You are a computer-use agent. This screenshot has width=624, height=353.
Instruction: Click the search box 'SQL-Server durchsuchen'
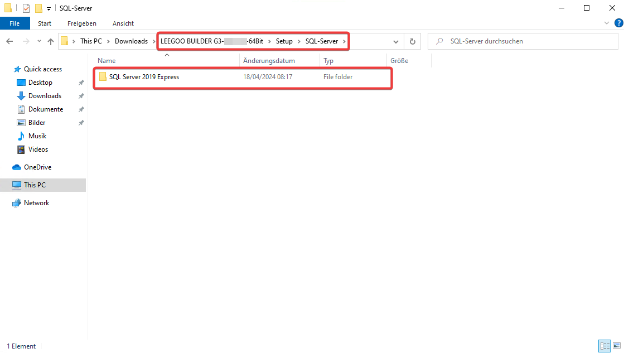tap(523, 41)
